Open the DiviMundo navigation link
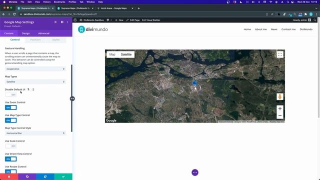This screenshot has height=180, width=320. coord(306,29)
